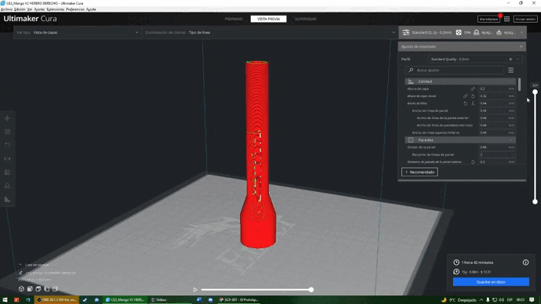541x304 pixels.
Task: Switch to front view cube icon
Action: tap(30, 289)
